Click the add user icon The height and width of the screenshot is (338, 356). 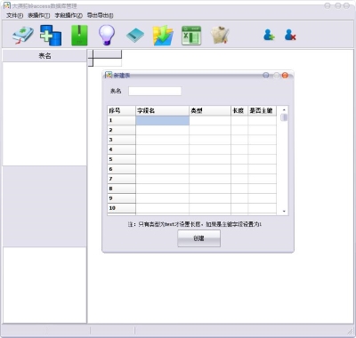[x=269, y=35]
